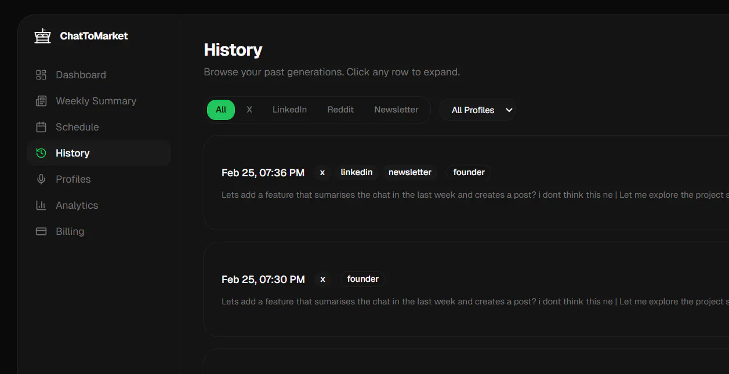Open the Dashboard page

click(99, 75)
